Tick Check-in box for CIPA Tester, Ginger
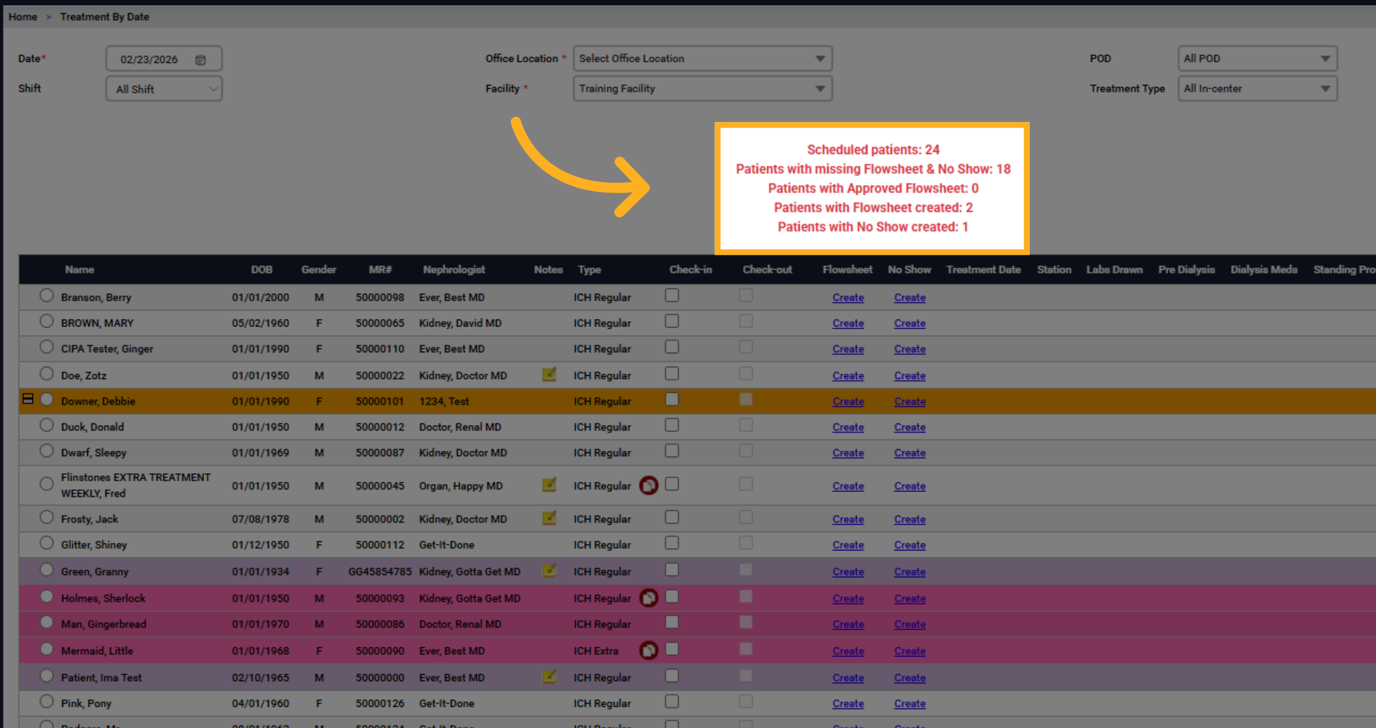Screen dimensions: 1376x728 672,347
